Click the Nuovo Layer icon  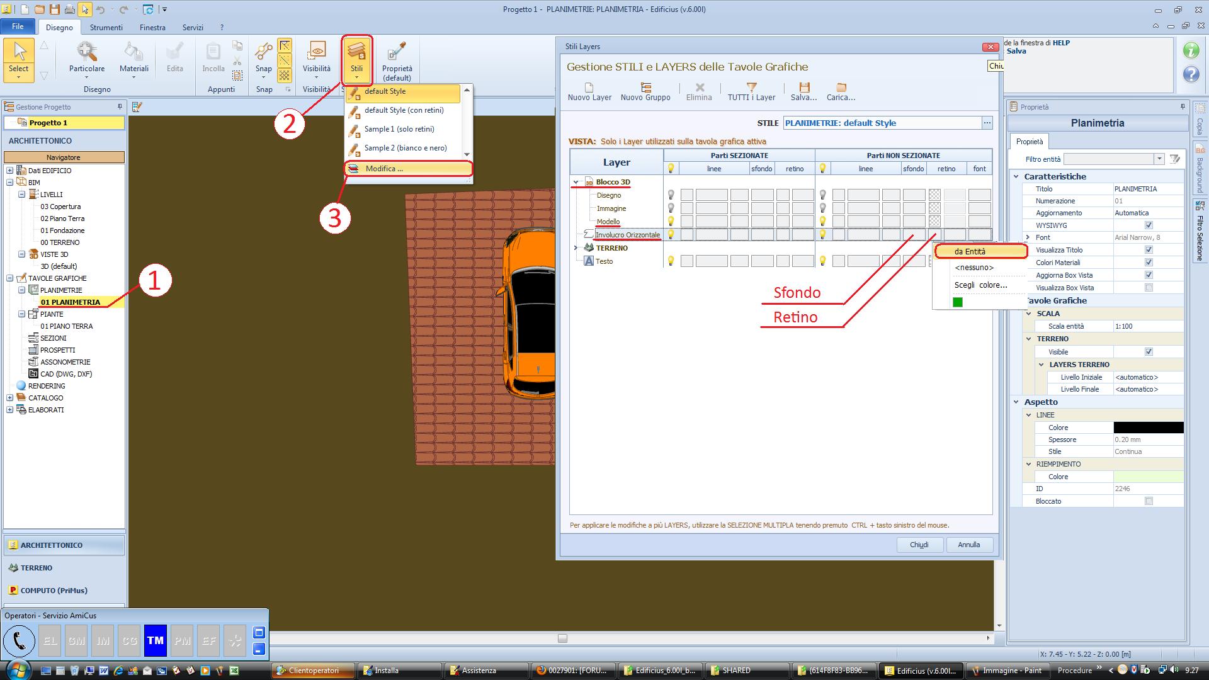pos(589,88)
